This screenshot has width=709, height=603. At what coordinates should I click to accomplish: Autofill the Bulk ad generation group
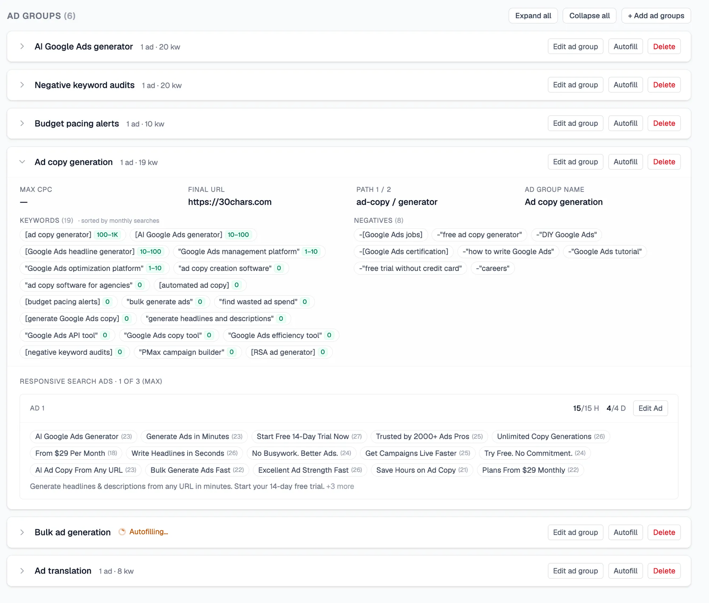point(625,532)
